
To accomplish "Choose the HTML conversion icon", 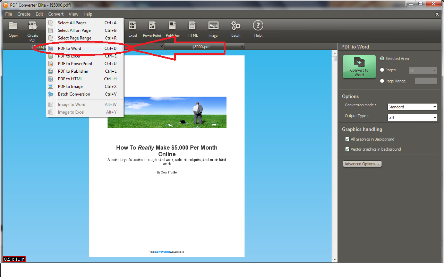I will click(x=192, y=29).
